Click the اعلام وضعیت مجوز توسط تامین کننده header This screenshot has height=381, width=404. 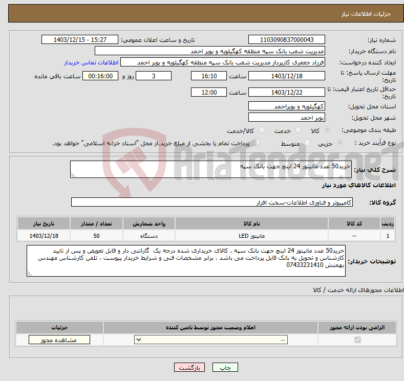(x=210, y=327)
